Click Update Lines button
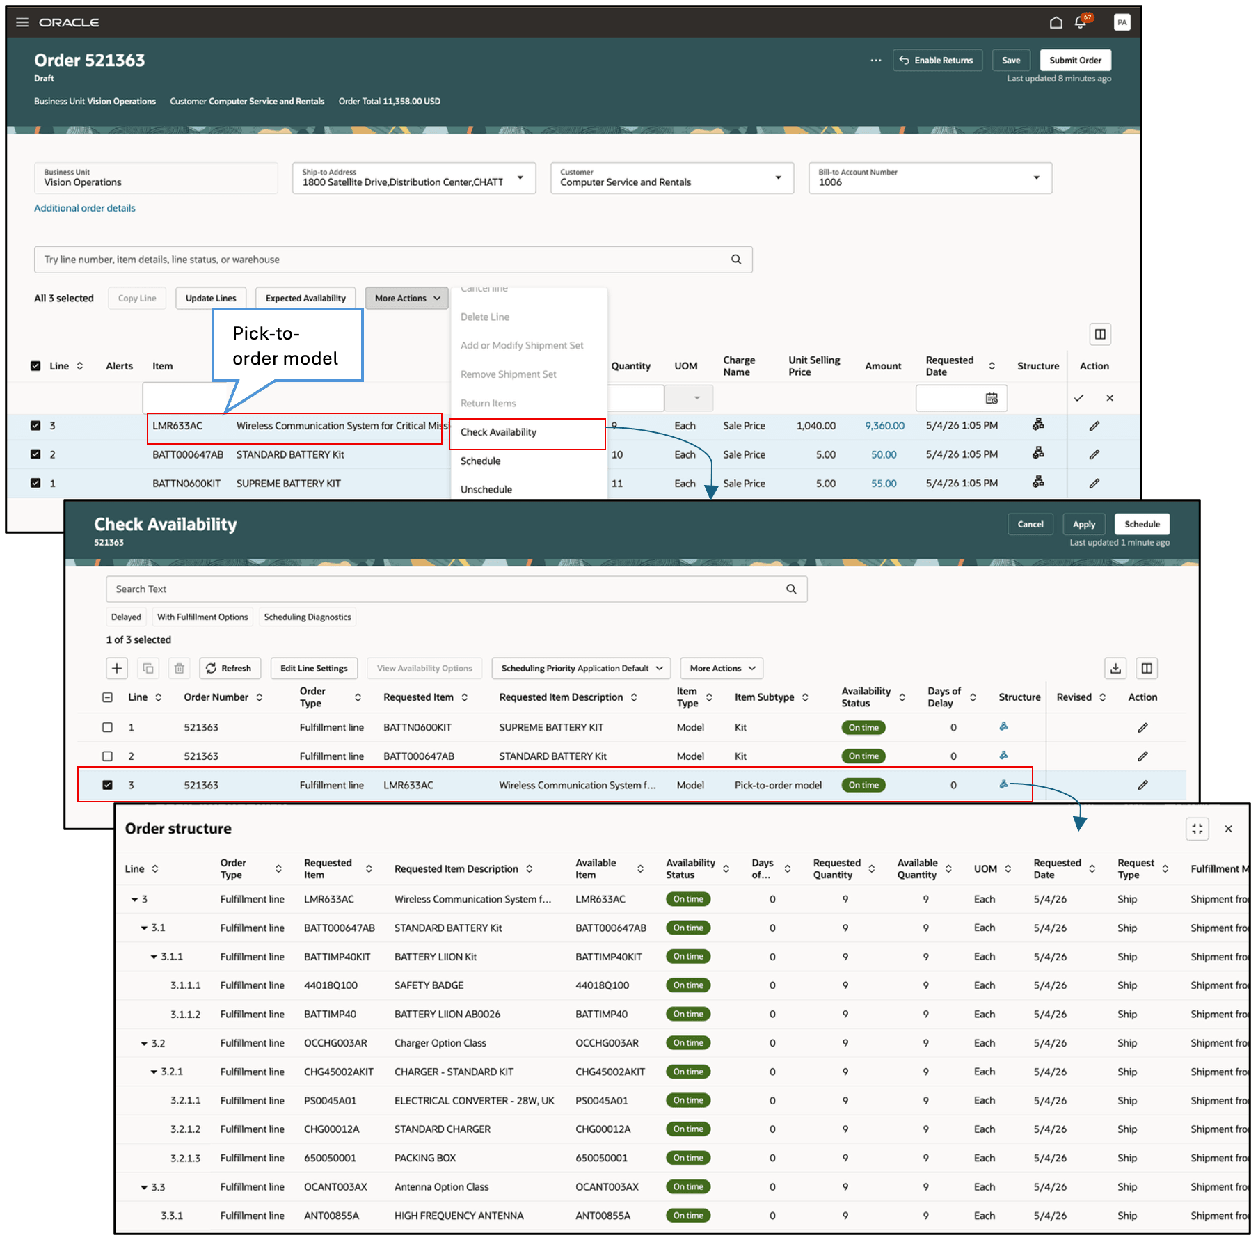The width and height of the screenshot is (1258, 1240). point(211,299)
